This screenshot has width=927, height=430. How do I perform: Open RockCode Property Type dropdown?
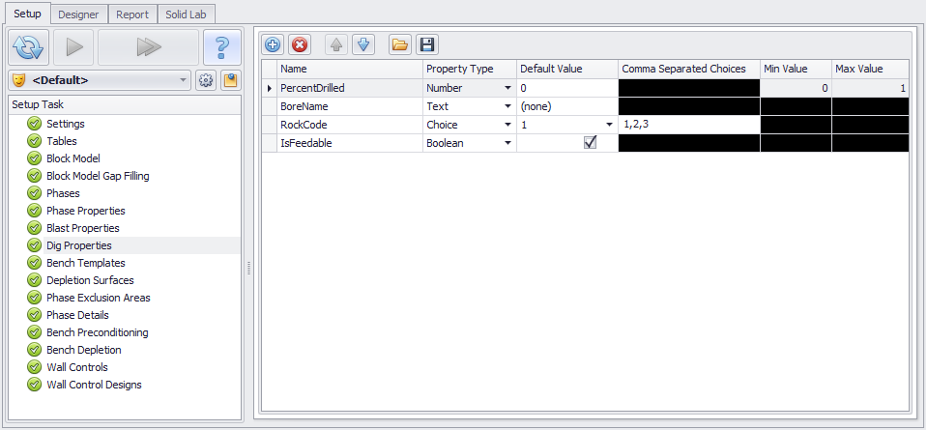tap(507, 125)
